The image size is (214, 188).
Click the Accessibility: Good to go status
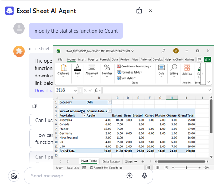[x=106, y=168]
